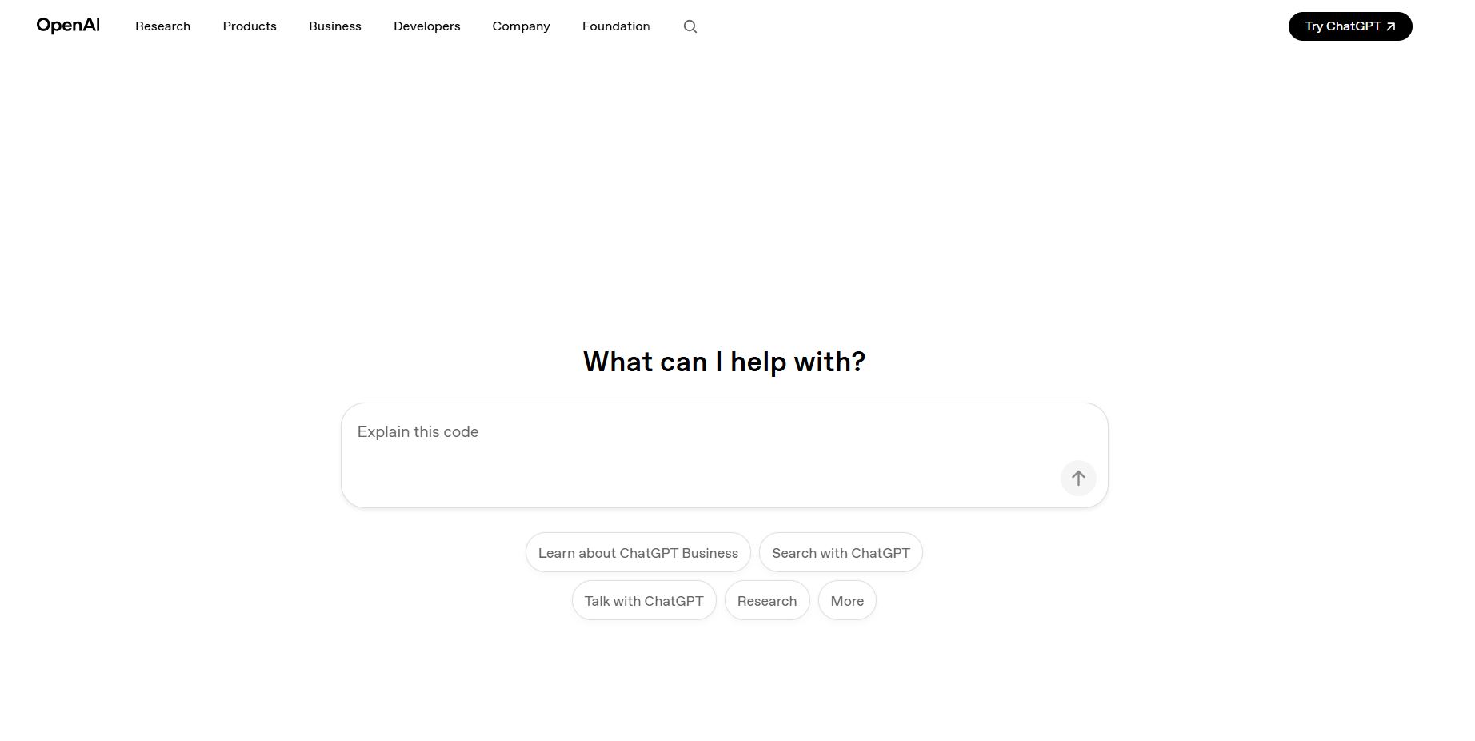The width and height of the screenshot is (1475, 741).
Task: Click the Research suggestion chip below the prompt
Action: [766, 601]
